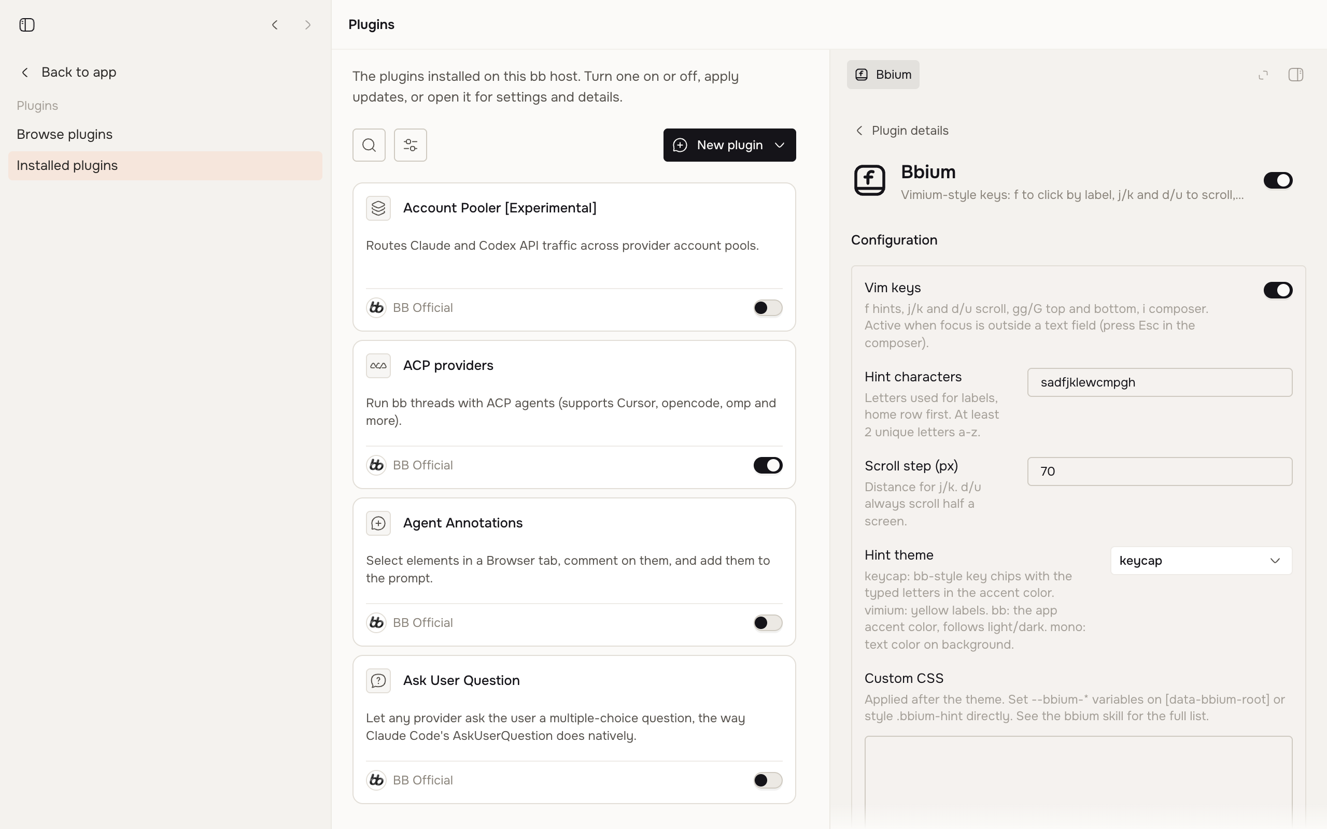Open Browse plugins in the sidebar
This screenshot has height=829, width=1327.
pyautogui.click(x=165, y=134)
